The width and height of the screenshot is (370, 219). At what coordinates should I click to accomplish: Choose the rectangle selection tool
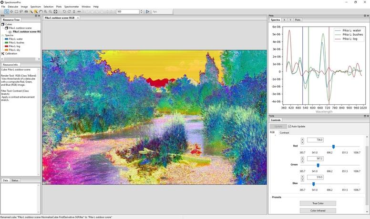pos(16,11)
